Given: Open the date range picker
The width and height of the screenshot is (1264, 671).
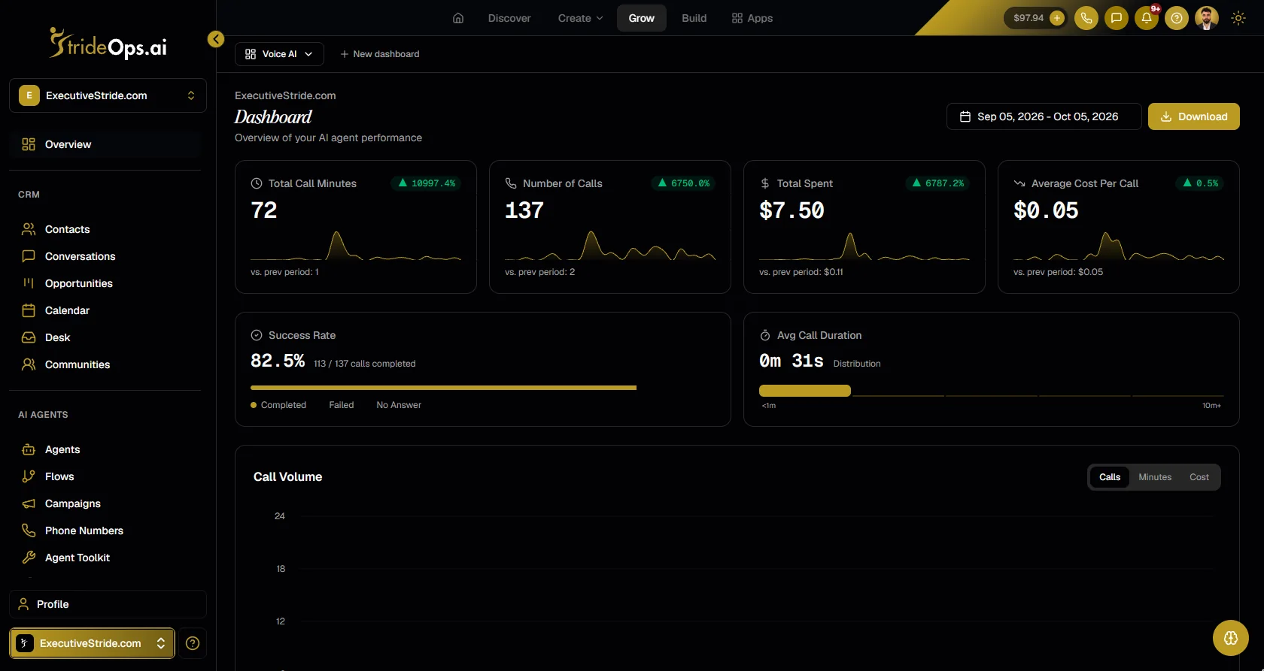Looking at the screenshot, I should (1044, 116).
